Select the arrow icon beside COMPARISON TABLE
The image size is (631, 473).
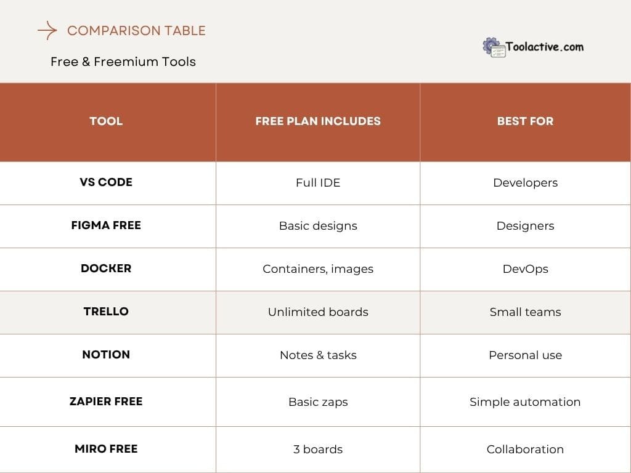pyautogui.click(x=46, y=30)
